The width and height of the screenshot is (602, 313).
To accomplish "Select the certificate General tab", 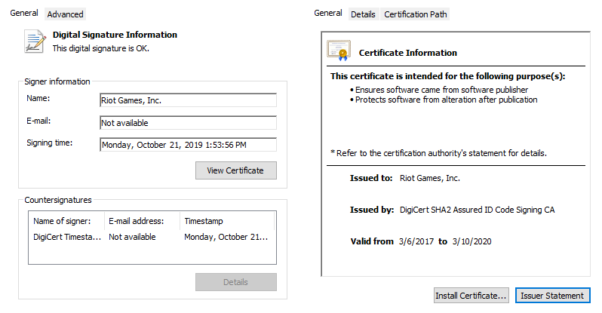I will (328, 14).
